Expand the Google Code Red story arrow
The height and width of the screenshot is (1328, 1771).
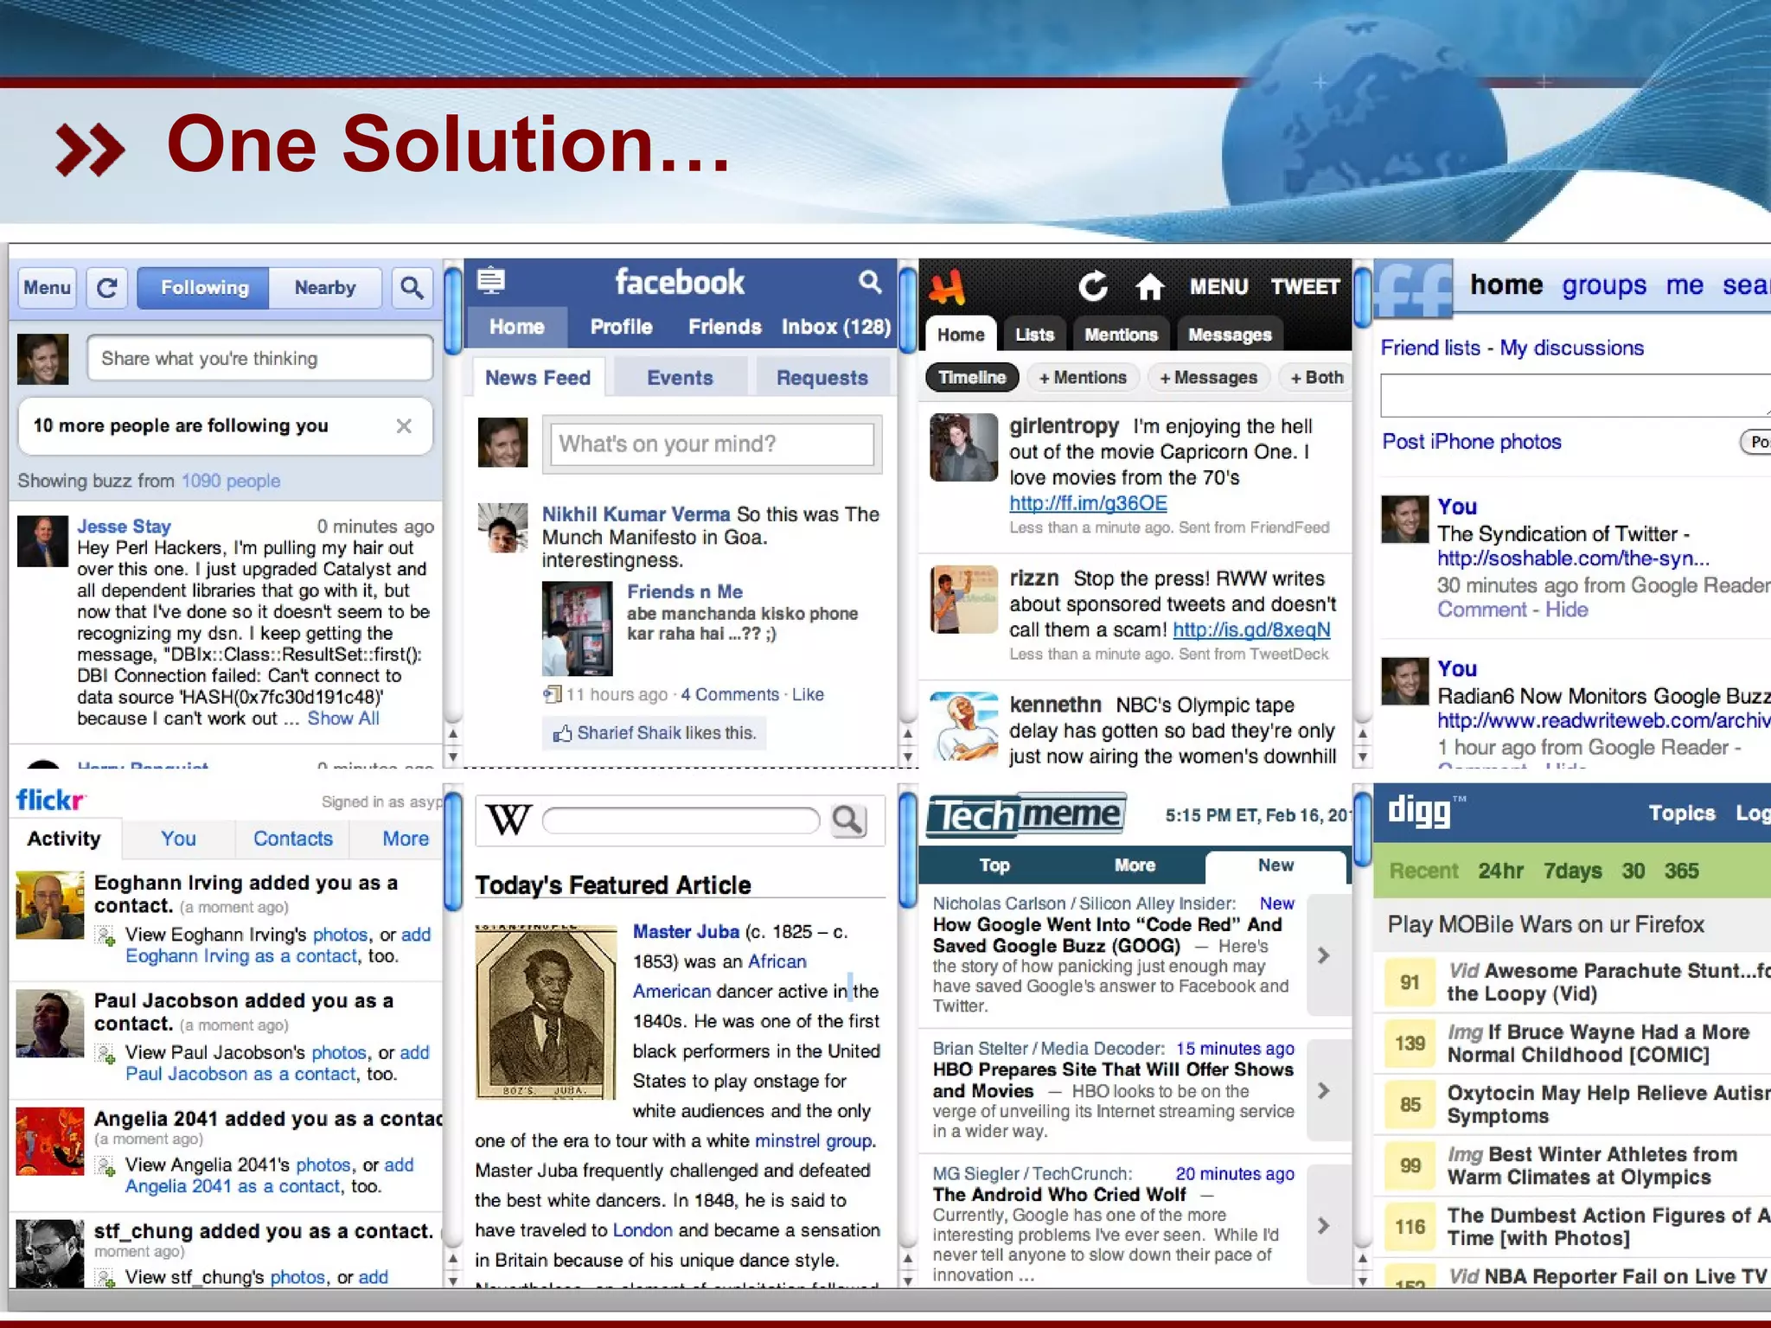[1323, 955]
